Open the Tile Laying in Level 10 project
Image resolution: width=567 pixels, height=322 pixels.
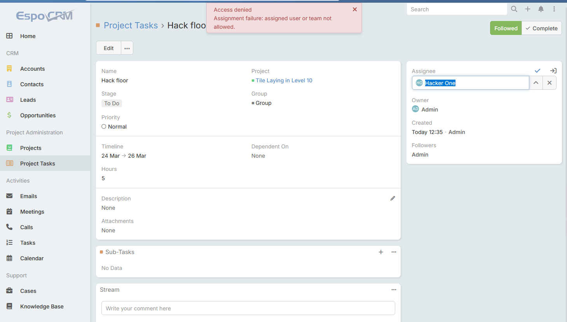284,80
